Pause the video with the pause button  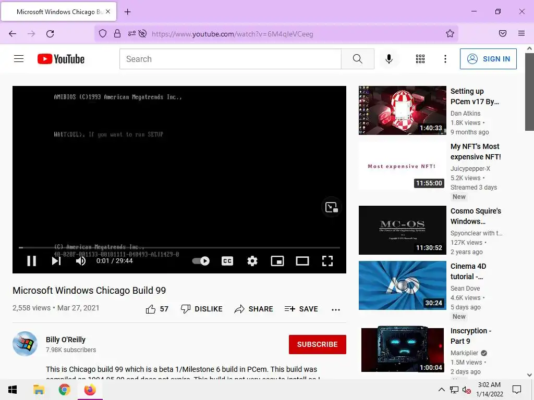pyautogui.click(x=32, y=261)
